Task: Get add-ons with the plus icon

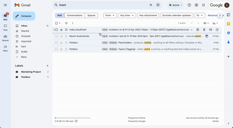Action: pyautogui.click(x=228, y=56)
